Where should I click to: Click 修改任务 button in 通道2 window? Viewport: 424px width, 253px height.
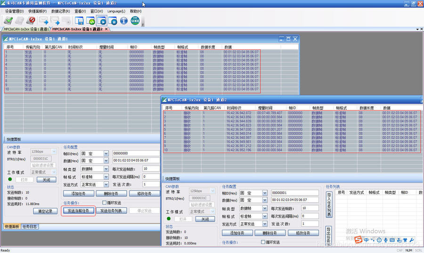tap(303, 233)
